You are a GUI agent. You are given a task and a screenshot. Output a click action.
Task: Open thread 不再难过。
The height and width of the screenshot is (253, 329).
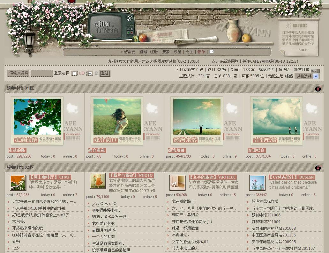tap(180, 235)
